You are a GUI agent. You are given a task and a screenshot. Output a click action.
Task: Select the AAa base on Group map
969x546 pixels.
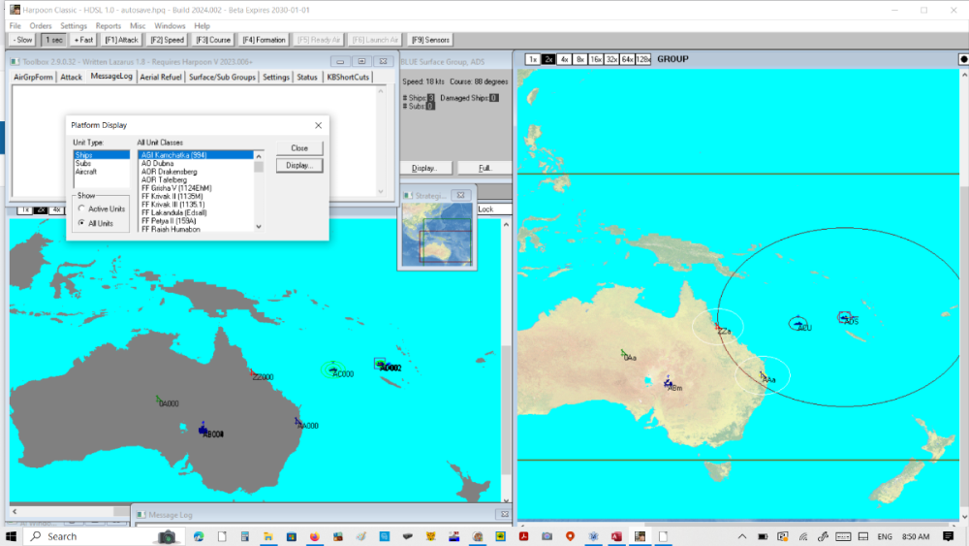(x=764, y=376)
